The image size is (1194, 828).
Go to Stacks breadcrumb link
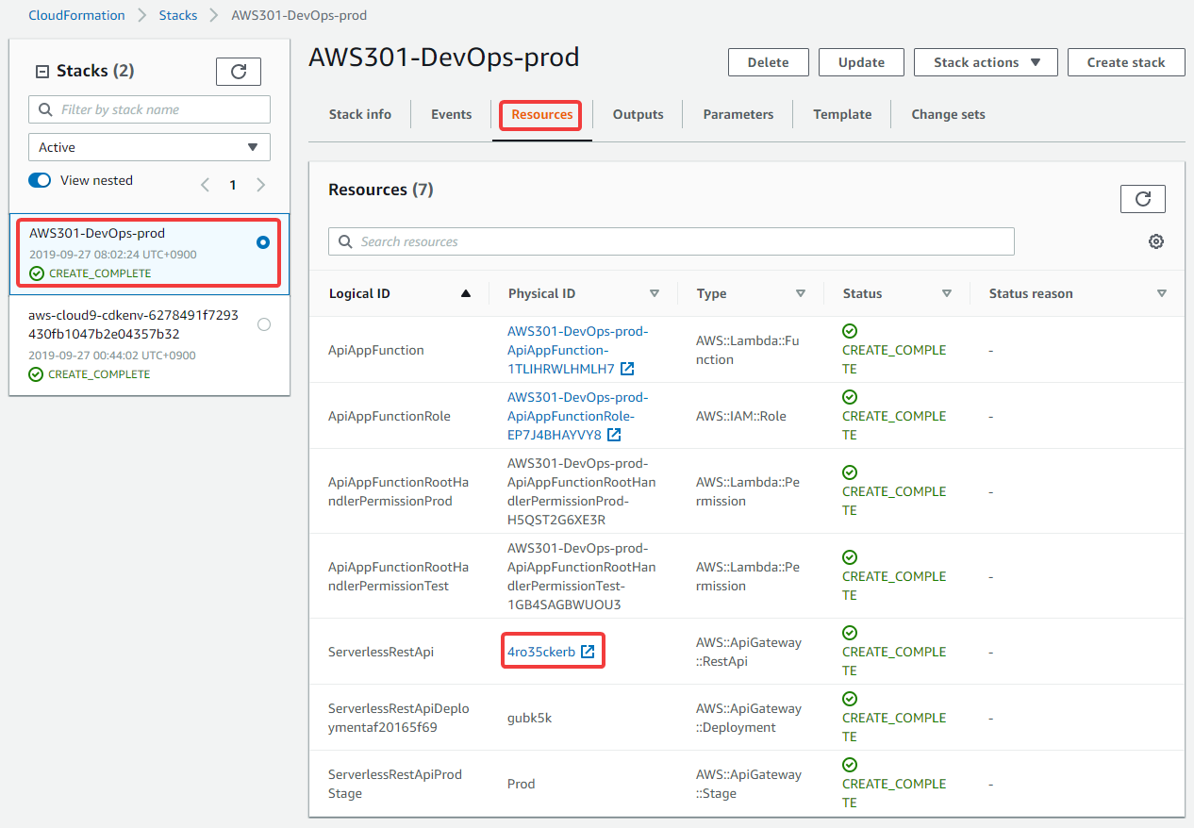click(178, 15)
